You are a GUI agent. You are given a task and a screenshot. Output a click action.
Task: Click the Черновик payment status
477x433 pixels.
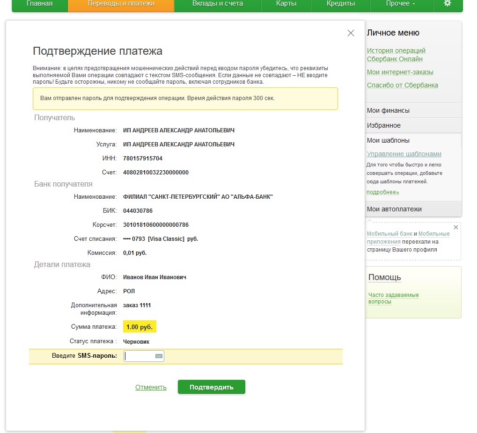pos(136,341)
